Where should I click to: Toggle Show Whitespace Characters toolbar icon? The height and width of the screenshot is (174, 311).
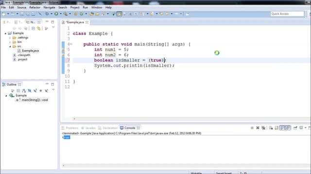coord(136,14)
